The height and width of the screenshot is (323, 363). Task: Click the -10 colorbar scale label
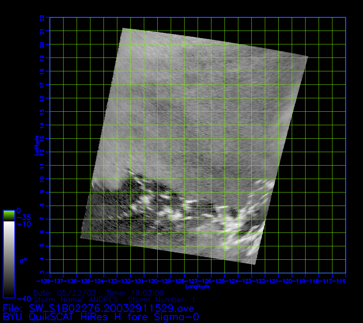[x=23, y=224]
